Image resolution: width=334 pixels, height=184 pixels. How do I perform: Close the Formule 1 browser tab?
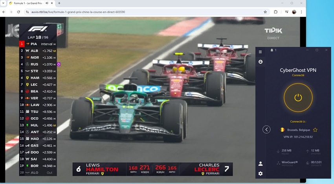coord(52,3)
